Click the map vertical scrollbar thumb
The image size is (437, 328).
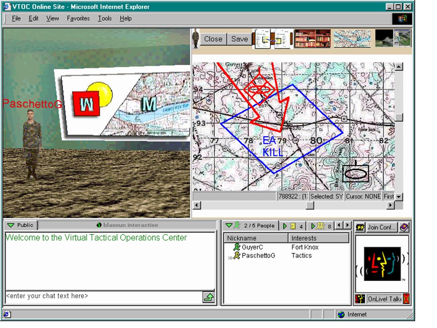(x=399, y=118)
